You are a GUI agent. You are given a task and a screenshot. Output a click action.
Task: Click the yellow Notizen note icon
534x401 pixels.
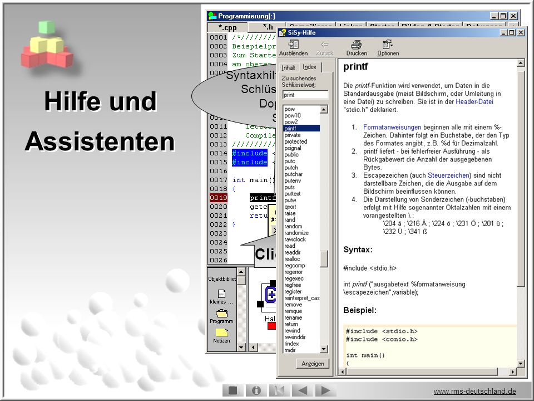(221, 332)
